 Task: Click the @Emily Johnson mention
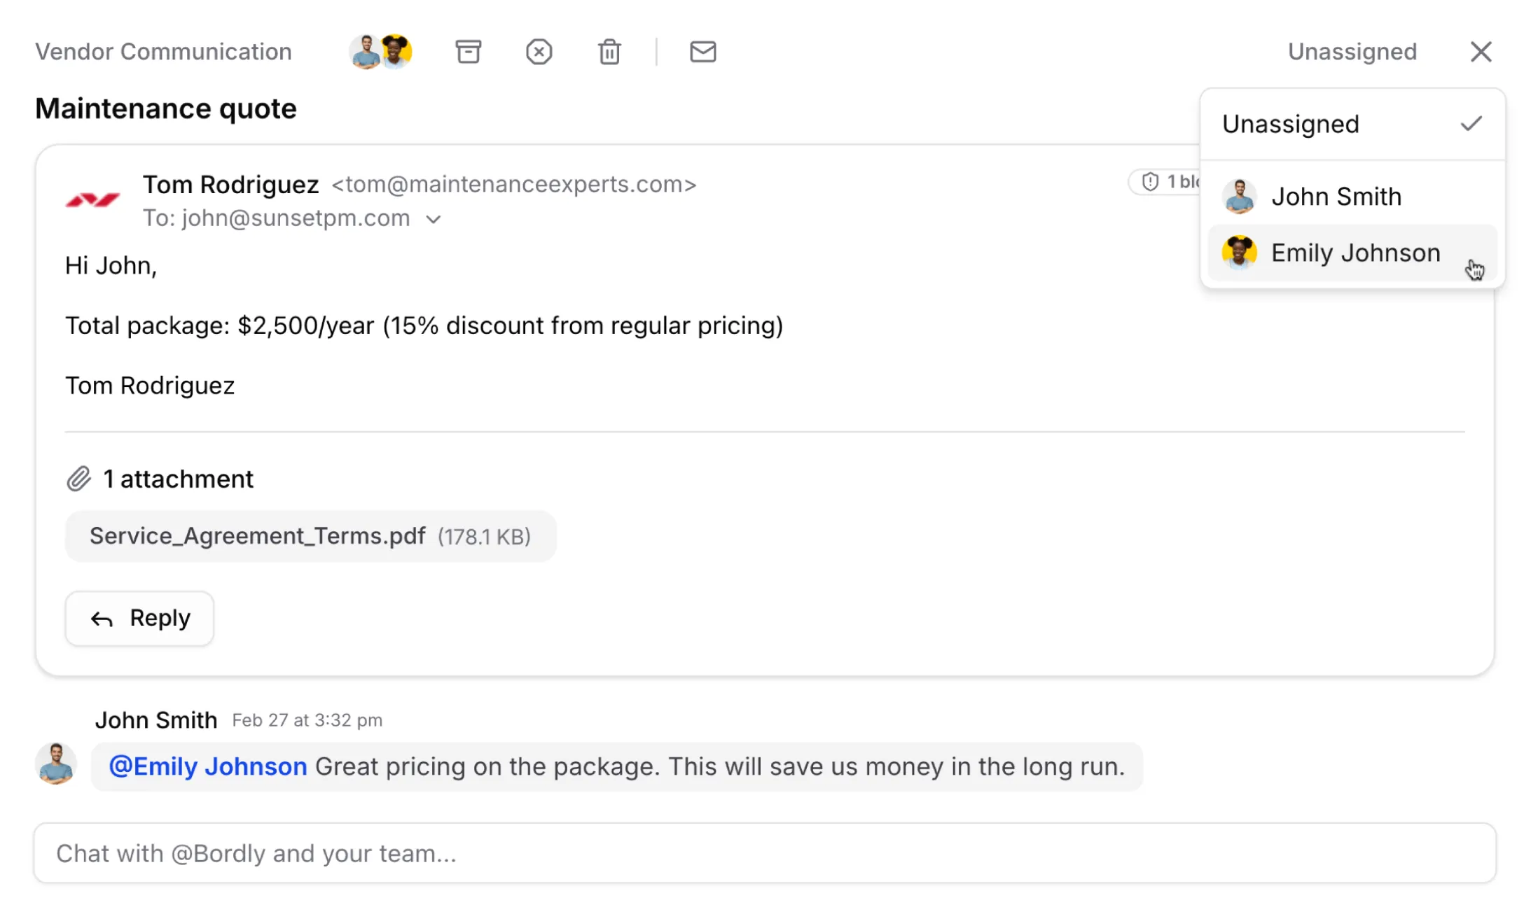pos(208,767)
